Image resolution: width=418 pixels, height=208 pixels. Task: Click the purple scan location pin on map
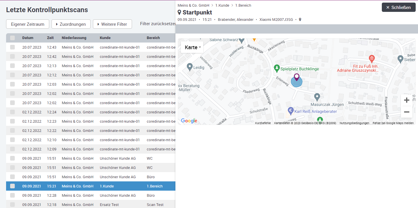296,77
